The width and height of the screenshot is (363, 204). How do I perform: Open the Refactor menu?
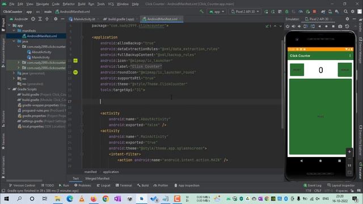(69, 4)
